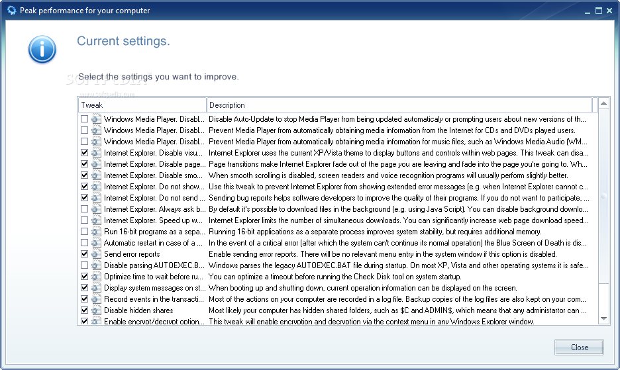Check 'Automatic restart in case of a...' checkbox
The image size is (620, 370).
[84, 242]
